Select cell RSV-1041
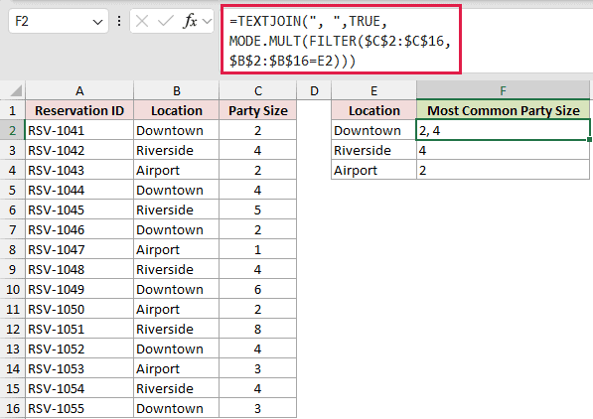The width and height of the screenshot is (593, 419). point(79,130)
